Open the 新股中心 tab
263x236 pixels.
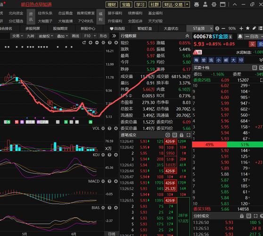88,28
